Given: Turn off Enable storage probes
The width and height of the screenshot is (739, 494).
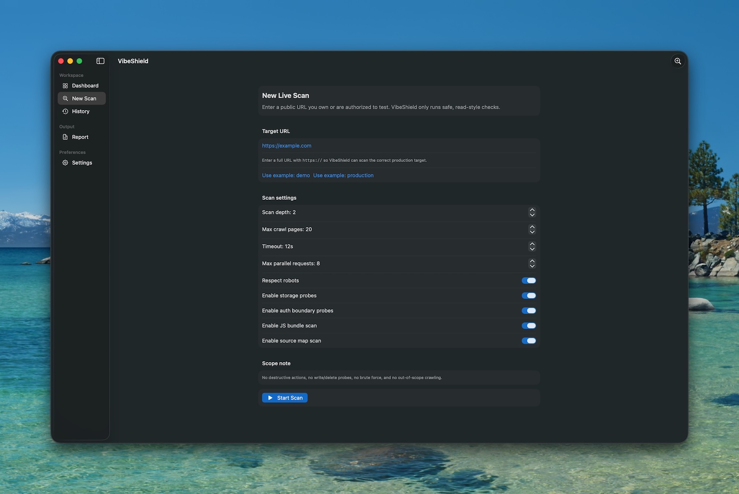Looking at the screenshot, I should tap(528, 295).
